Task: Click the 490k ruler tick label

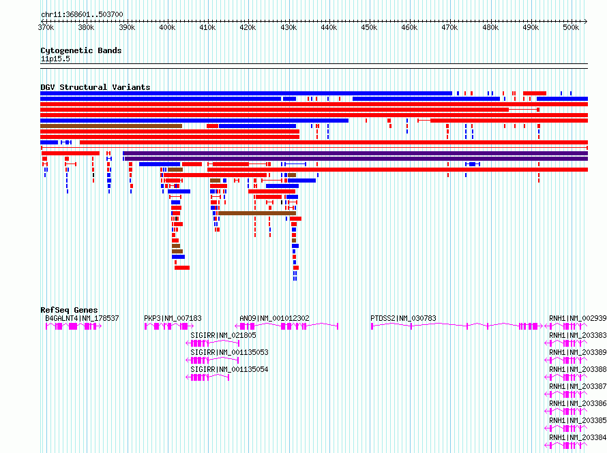Action: (531, 27)
